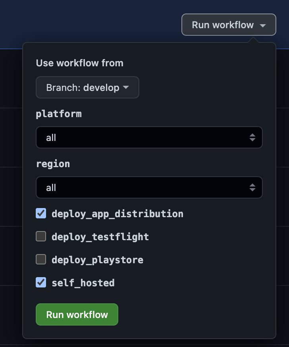Click the deploy_app_distribution label text
The height and width of the screenshot is (347, 289).
click(118, 214)
